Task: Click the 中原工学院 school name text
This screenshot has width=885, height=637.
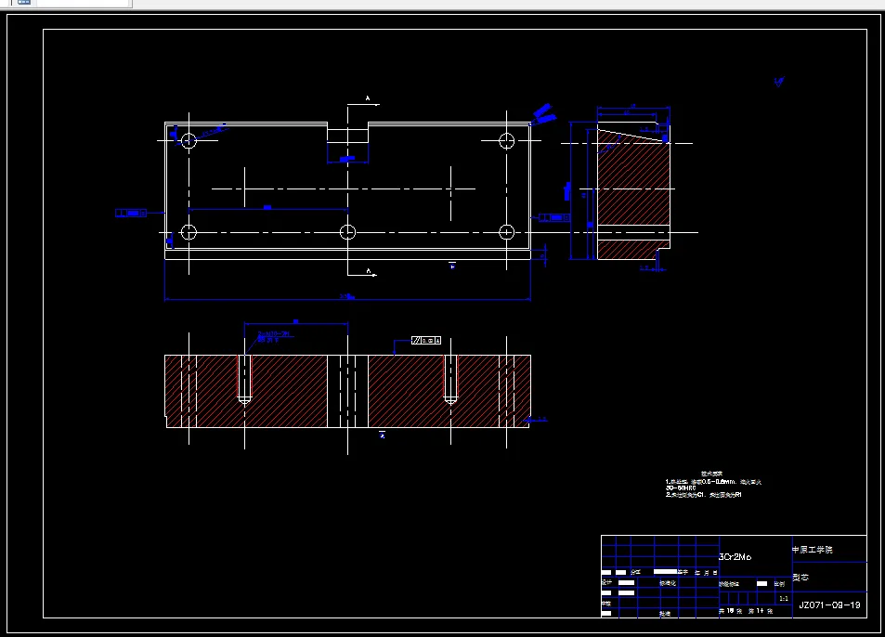Action: (813, 550)
